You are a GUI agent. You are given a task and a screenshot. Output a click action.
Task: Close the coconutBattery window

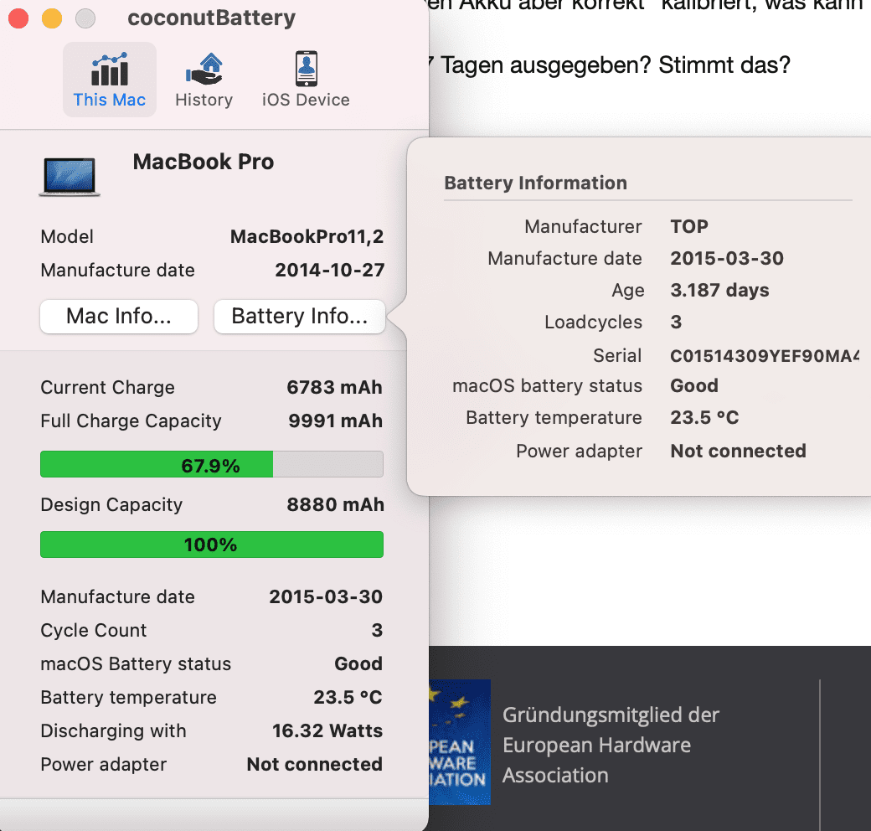pos(18,18)
